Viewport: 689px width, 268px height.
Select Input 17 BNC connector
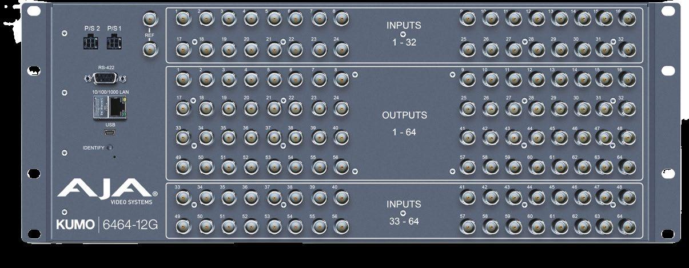pos(183,50)
